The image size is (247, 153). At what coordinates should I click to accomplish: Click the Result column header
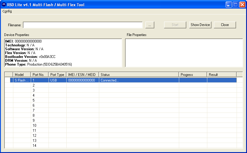coord(222,75)
